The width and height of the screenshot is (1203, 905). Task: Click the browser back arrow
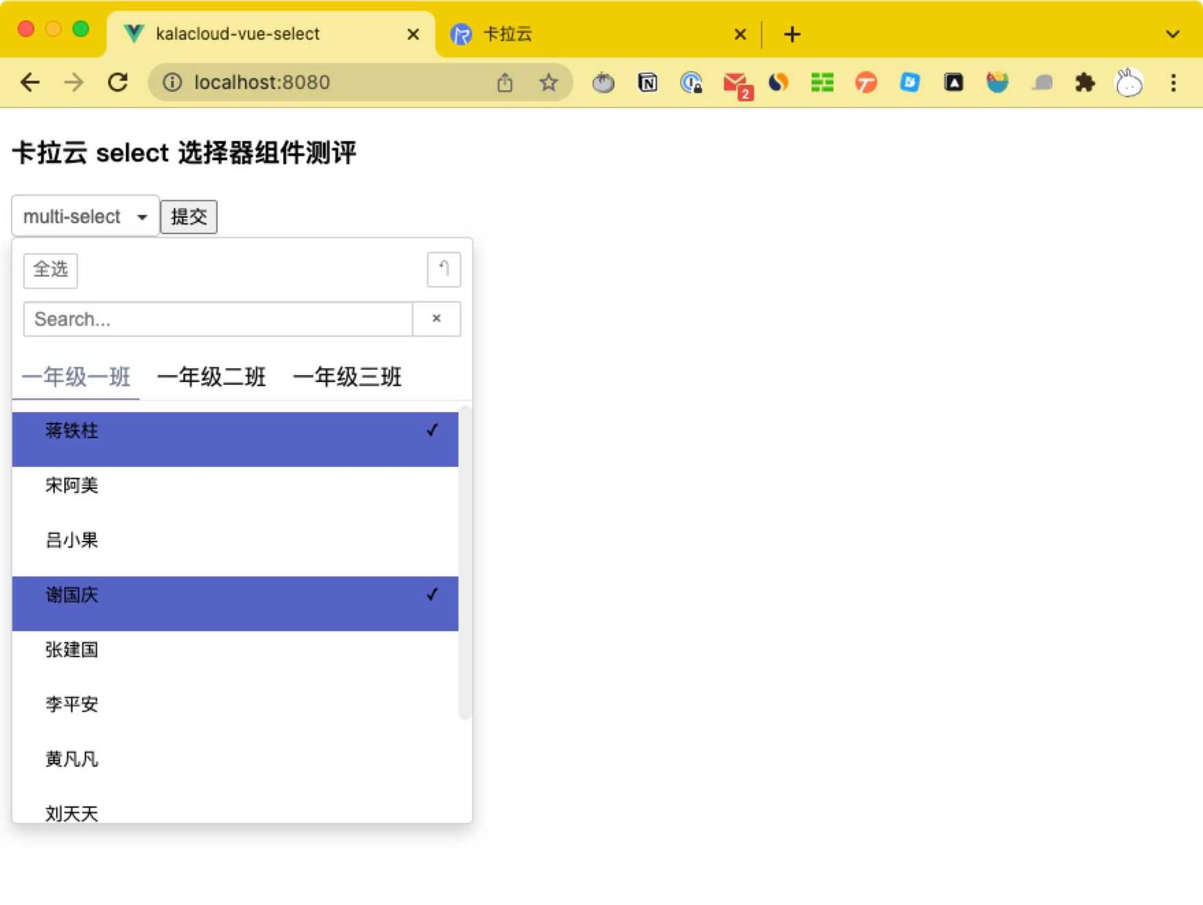pos(29,82)
